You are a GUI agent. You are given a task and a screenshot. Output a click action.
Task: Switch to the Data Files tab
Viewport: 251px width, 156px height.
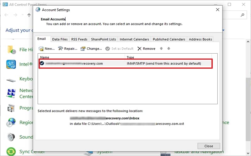60,39
